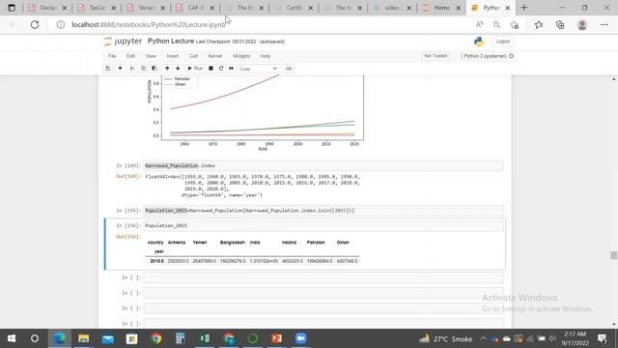Open the zoom magnifier icon in address bar

(496, 25)
